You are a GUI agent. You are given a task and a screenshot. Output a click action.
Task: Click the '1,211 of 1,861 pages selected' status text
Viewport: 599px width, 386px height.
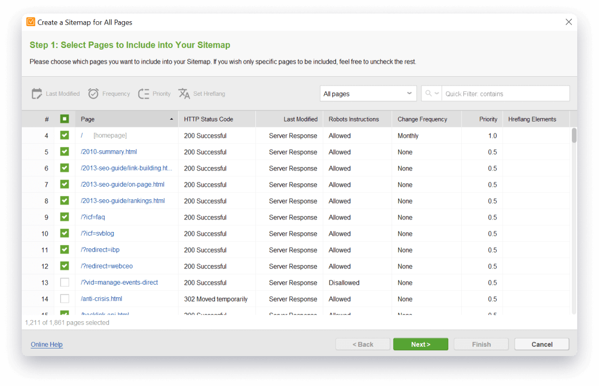67,323
